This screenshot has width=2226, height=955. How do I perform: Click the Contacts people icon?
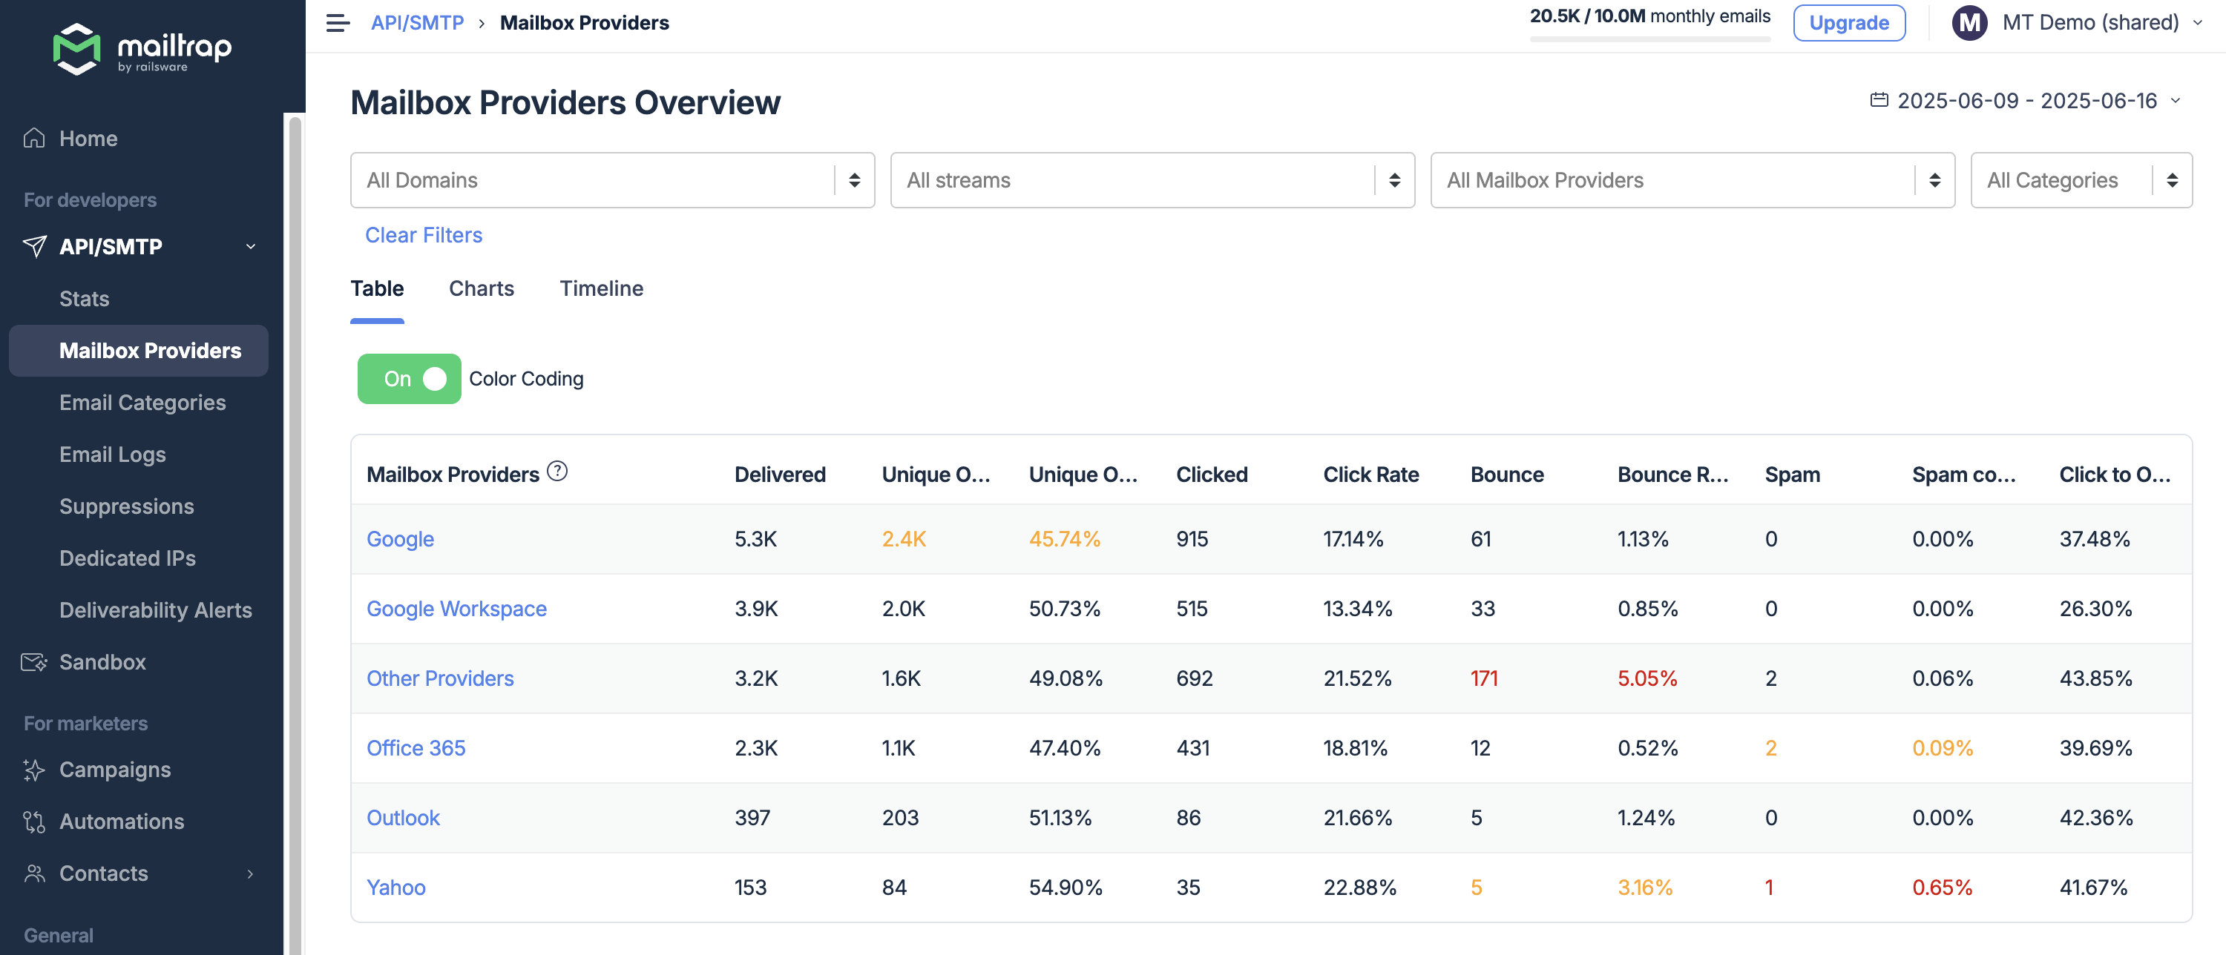click(33, 873)
